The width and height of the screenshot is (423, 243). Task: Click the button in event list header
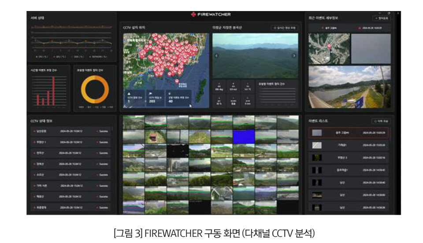[x=381, y=120]
